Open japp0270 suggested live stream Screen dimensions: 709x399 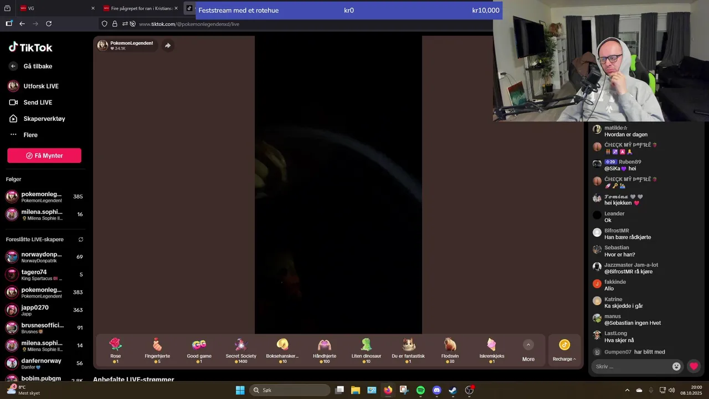tap(44, 310)
